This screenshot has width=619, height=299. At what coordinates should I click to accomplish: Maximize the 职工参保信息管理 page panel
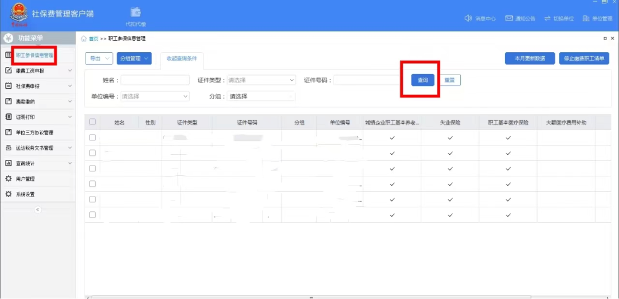tap(605, 38)
